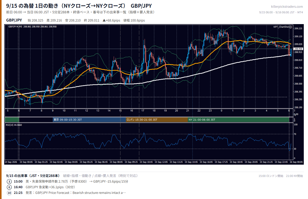Click the 9/15 の出来事 section heading

tap(33, 176)
